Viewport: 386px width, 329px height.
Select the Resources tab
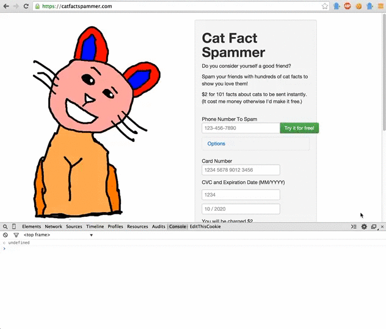point(137,227)
